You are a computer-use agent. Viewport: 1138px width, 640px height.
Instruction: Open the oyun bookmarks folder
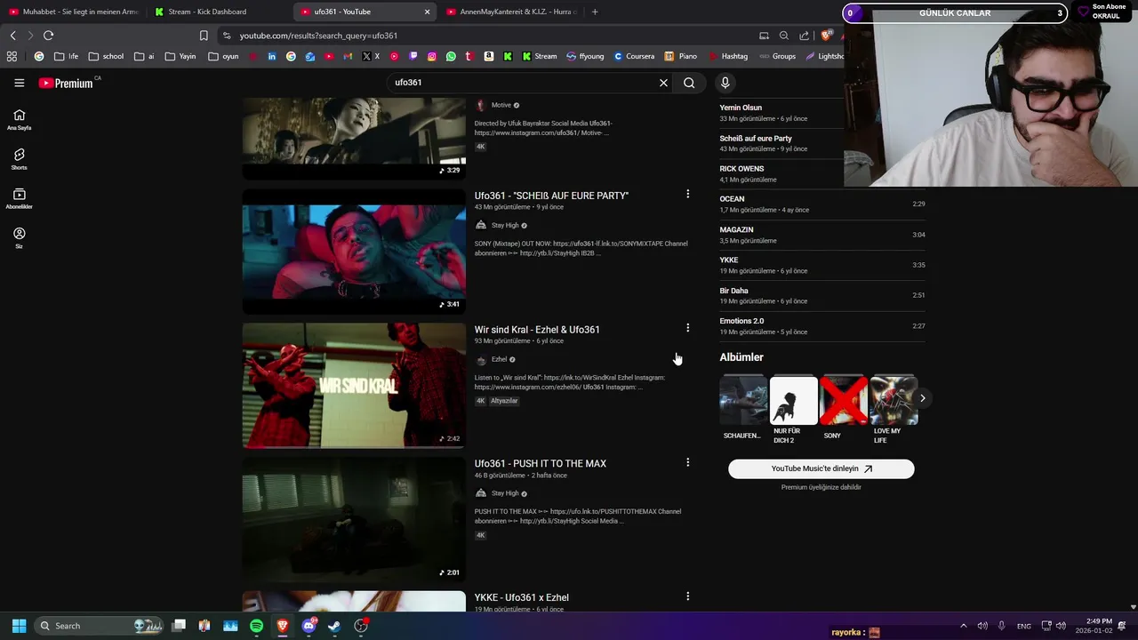click(x=223, y=56)
